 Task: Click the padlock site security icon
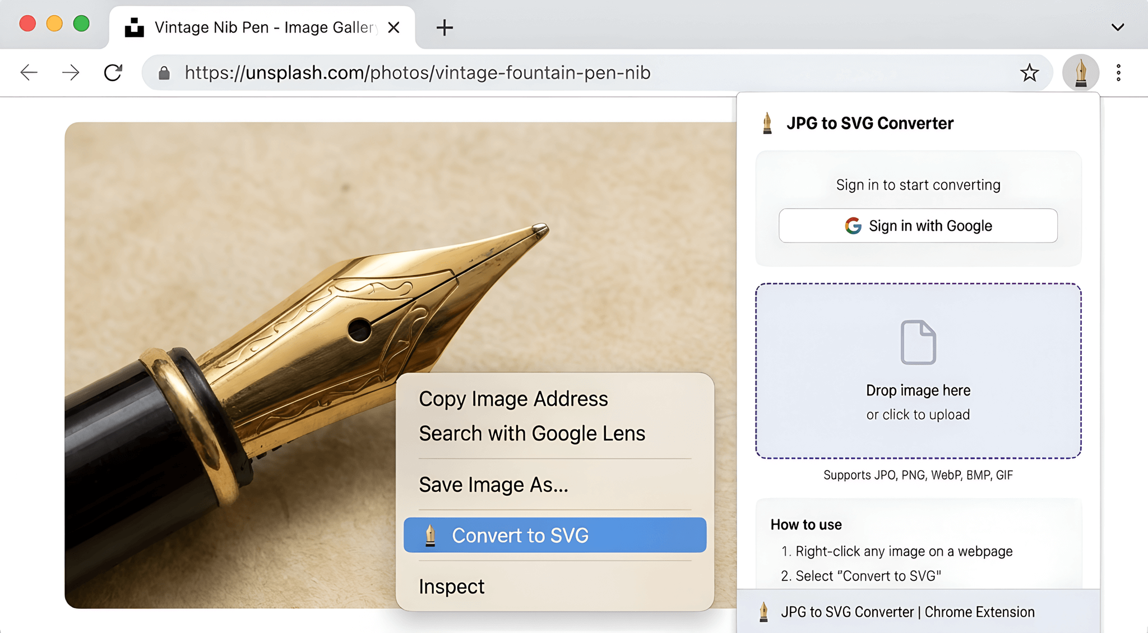(164, 72)
